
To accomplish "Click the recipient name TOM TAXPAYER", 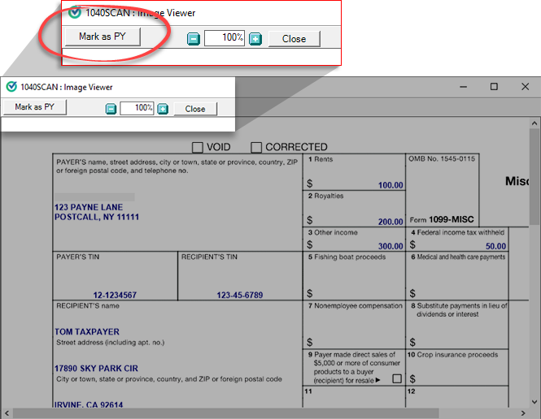I will 87,332.
